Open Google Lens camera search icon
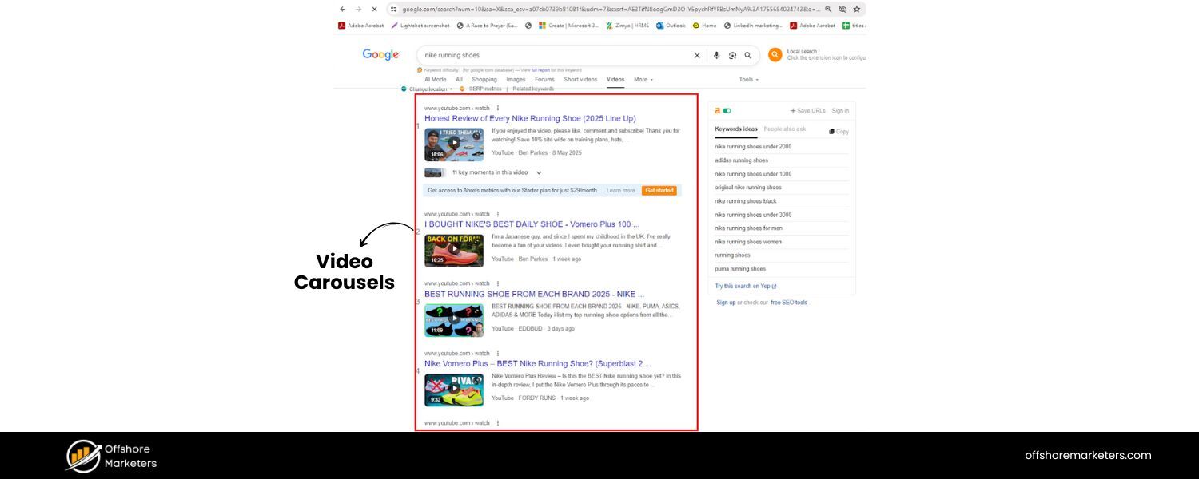 click(732, 55)
